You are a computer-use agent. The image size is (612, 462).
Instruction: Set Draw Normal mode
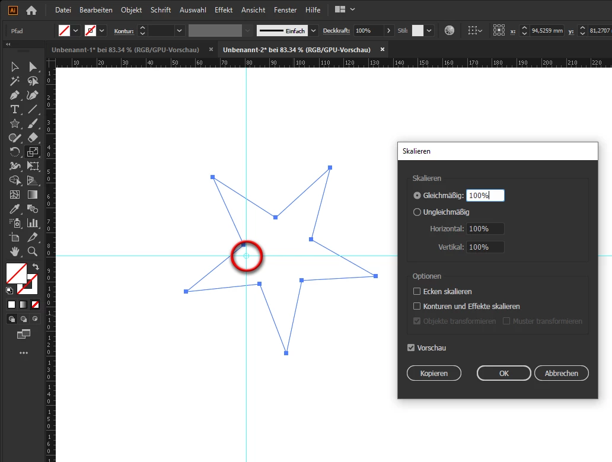[12, 319]
